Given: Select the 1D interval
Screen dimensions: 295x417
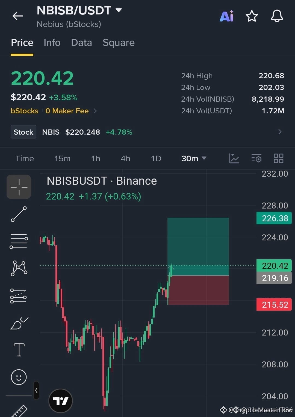Looking at the screenshot, I should (156, 159).
